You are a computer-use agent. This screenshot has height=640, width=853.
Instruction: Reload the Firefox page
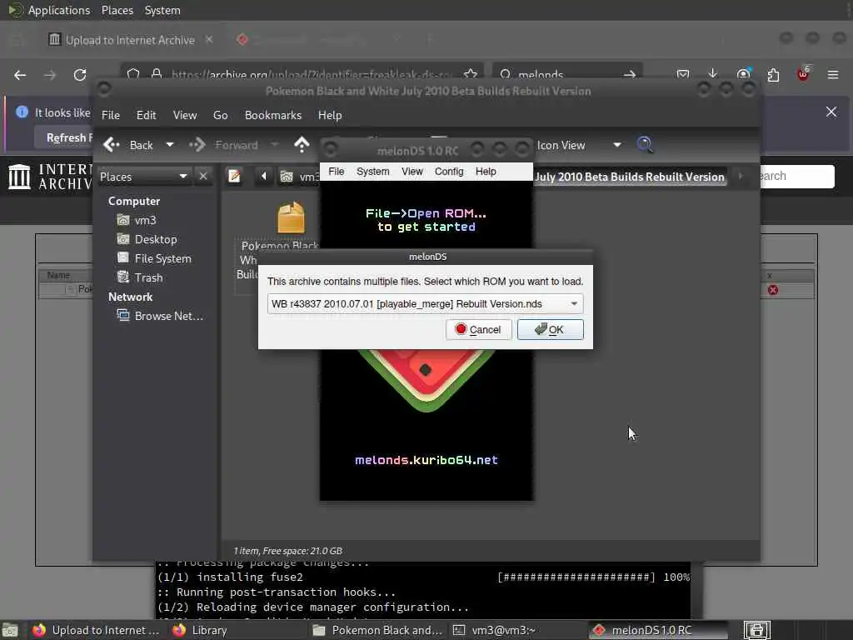pyautogui.click(x=80, y=75)
